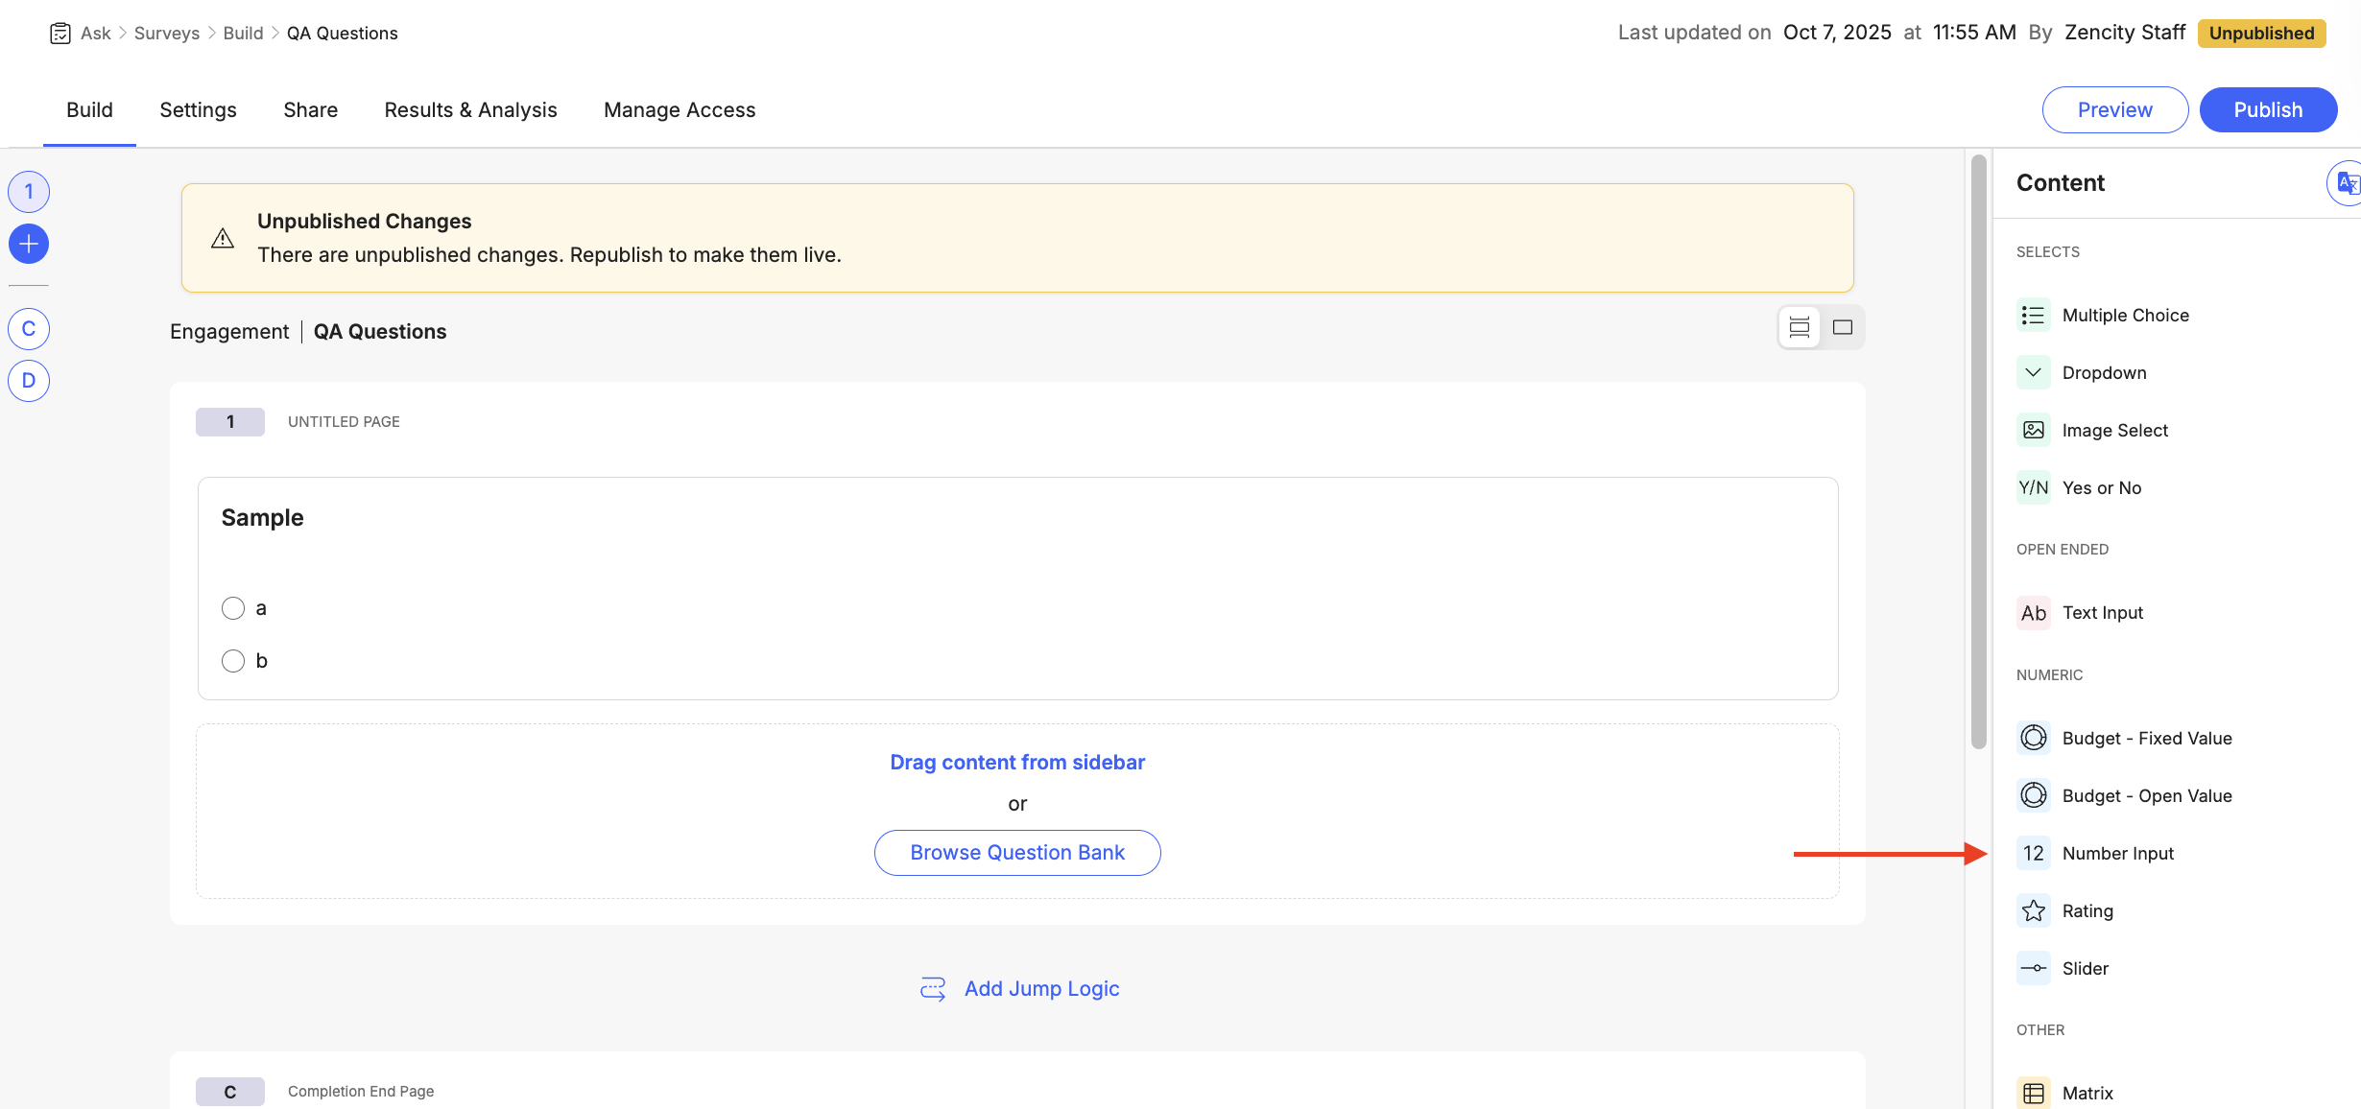
Task: Select the Multiple Choice question type icon
Action: pyautogui.click(x=2034, y=315)
